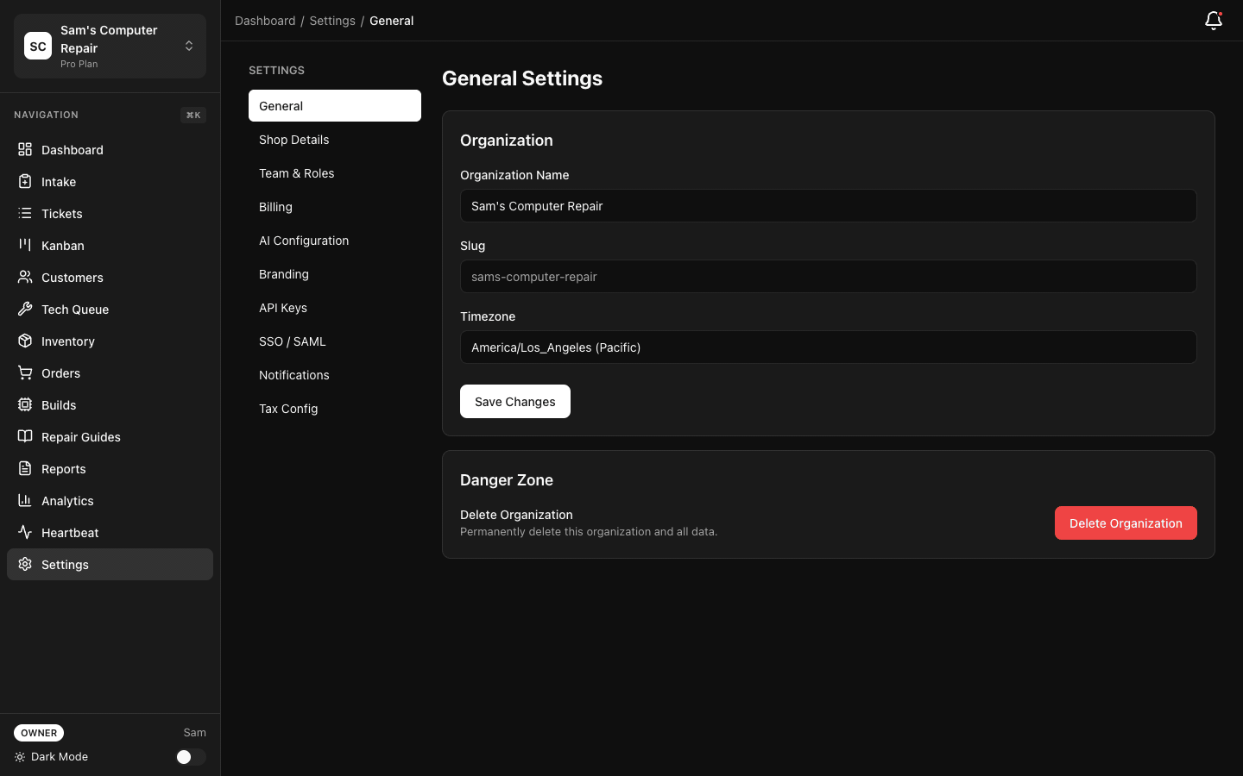The height and width of the screenshot is (776, 1243).
Task: Open the Kanban board icon
Action: pos(25,245)
